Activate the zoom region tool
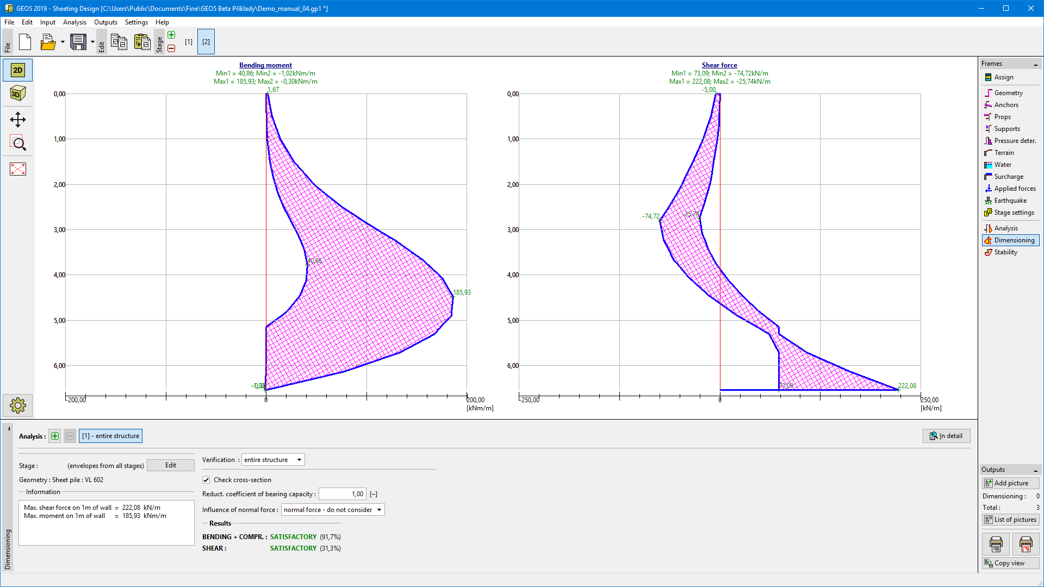This screenshot has width=1044, height=587. click(x=17, y=143)
